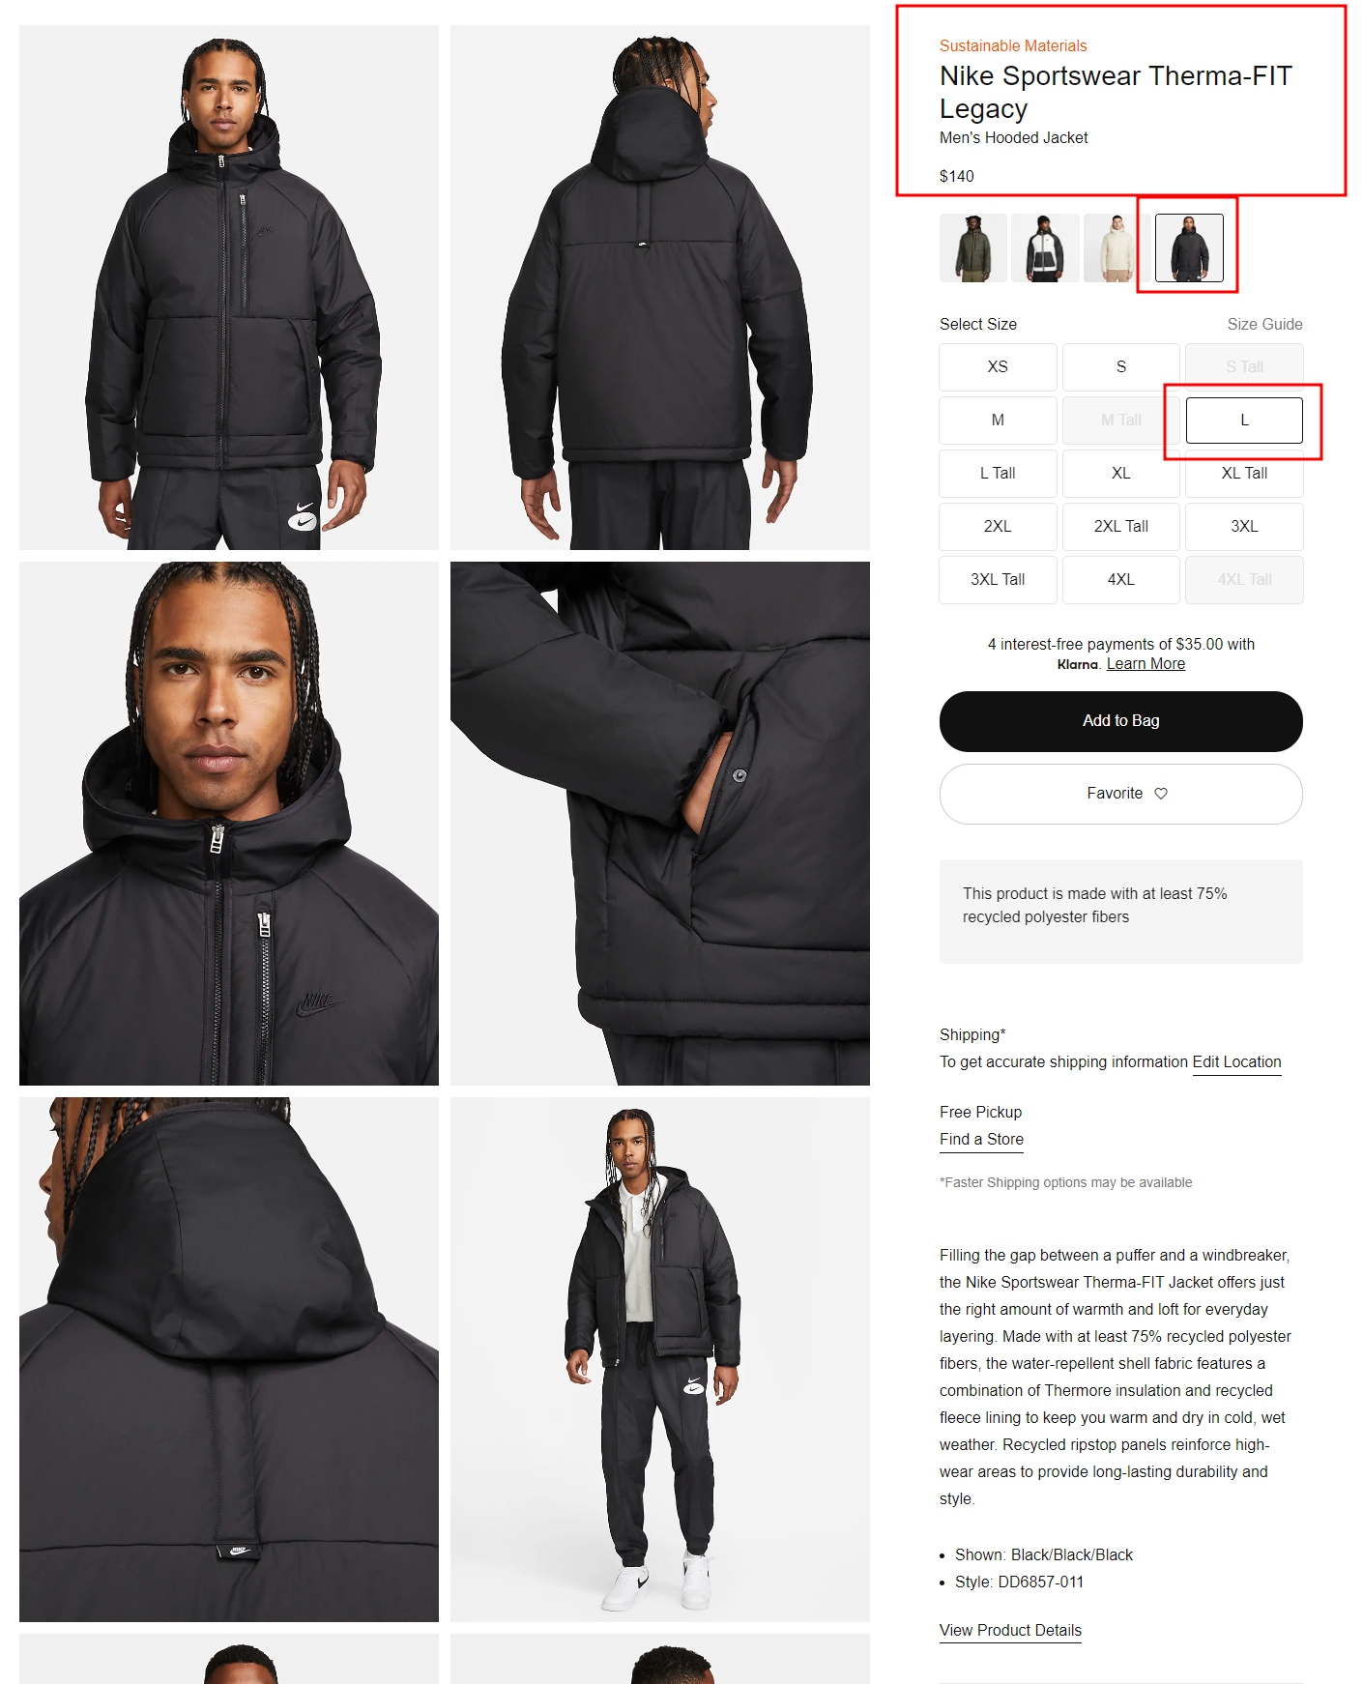Open View Product Details
This screenshot has height=1684, width=1363.
pos(1010,1631)
